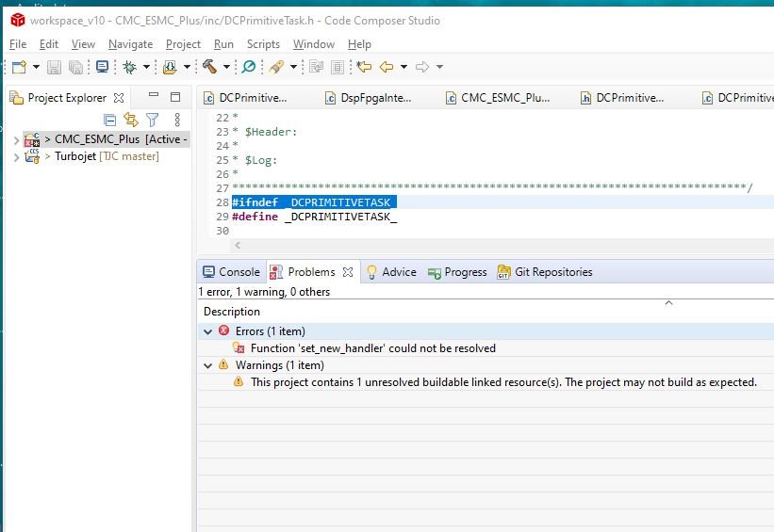This screenshot has height=532, width=774.
Task: Click the New wizard toolbar icon
Action: 19,67
